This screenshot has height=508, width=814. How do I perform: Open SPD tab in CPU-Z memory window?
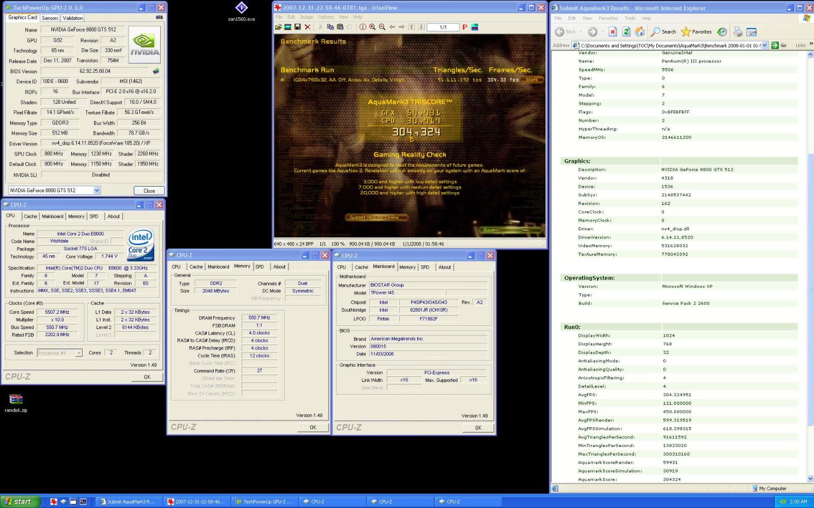259,266
